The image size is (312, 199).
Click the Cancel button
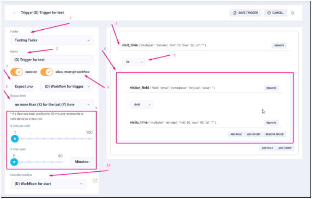click(x=275, y=13)
